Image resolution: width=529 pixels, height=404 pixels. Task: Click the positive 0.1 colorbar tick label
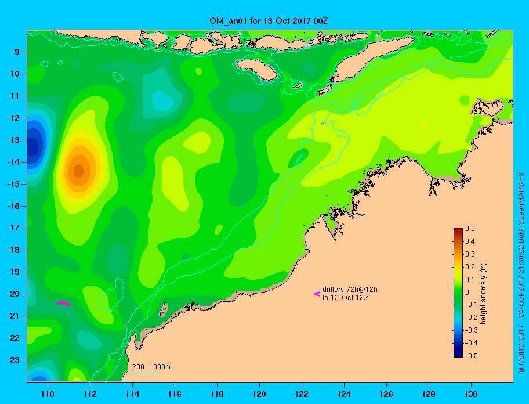[470, 279]
